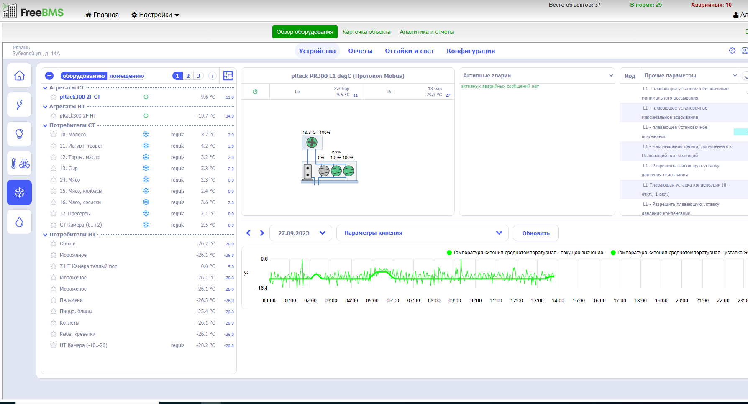Image resolution: width=748 pixels, height=404 pixels.
Task: Toggle power icon for pRack300 2F HT
Action: [146, 116]
